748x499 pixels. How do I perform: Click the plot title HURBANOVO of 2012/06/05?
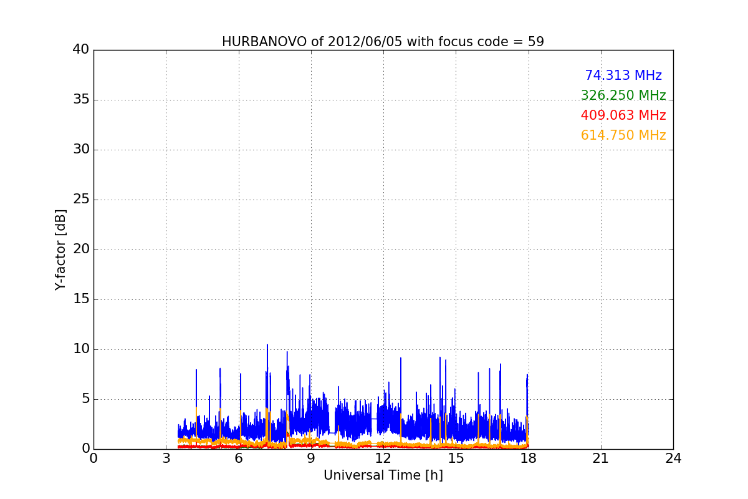click(383, 42)
